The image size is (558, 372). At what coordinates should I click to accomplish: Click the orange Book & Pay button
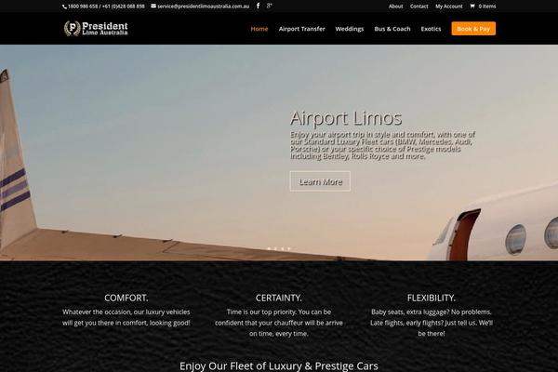tap(473, 29)
